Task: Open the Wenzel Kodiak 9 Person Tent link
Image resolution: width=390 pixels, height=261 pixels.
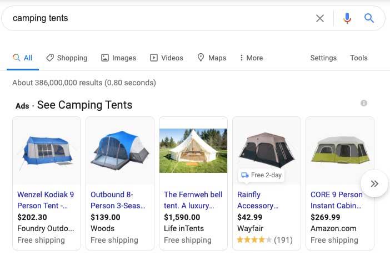Action: click(46, 200)
